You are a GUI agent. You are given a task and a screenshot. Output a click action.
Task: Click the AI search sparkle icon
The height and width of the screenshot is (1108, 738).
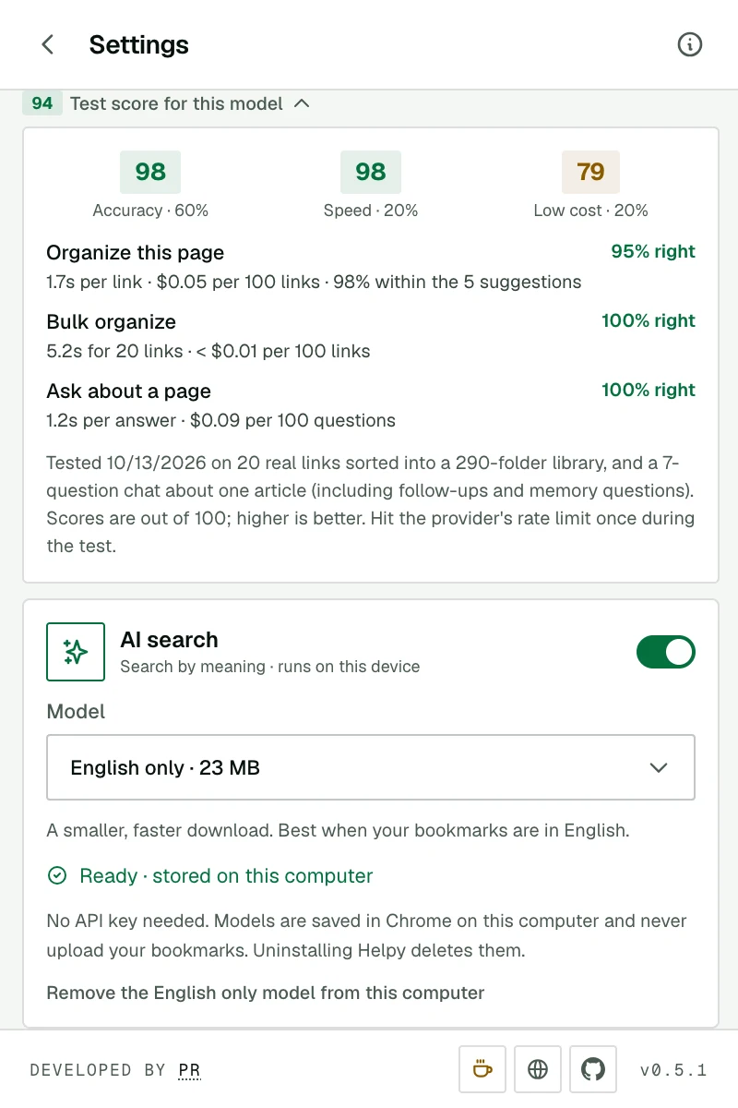pyautogui.click(x=76, y=652)
